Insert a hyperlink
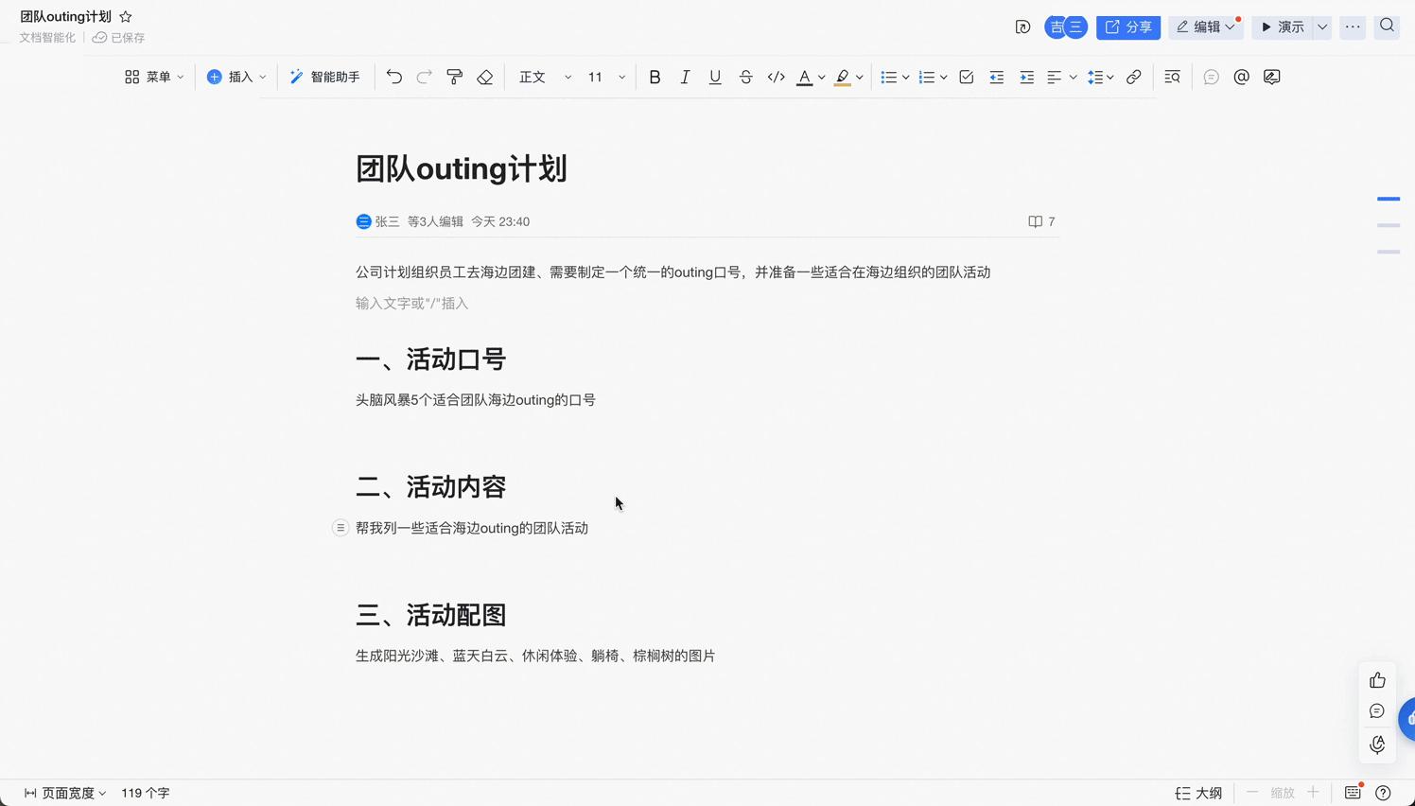 point(1134,77)
